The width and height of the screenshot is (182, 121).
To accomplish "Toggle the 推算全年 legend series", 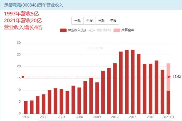I will click(x=124, y=30).
